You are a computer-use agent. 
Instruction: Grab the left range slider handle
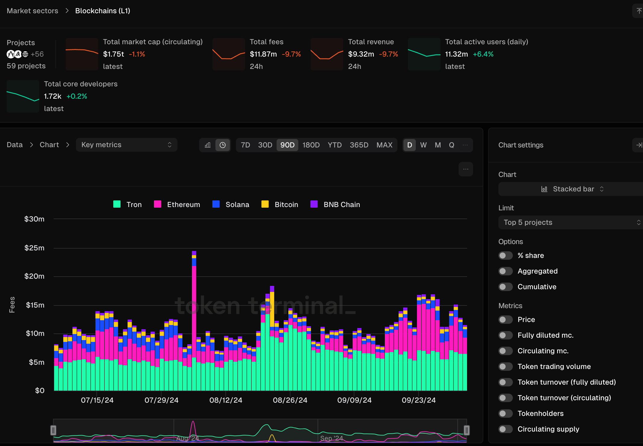[x=53, y=430]
